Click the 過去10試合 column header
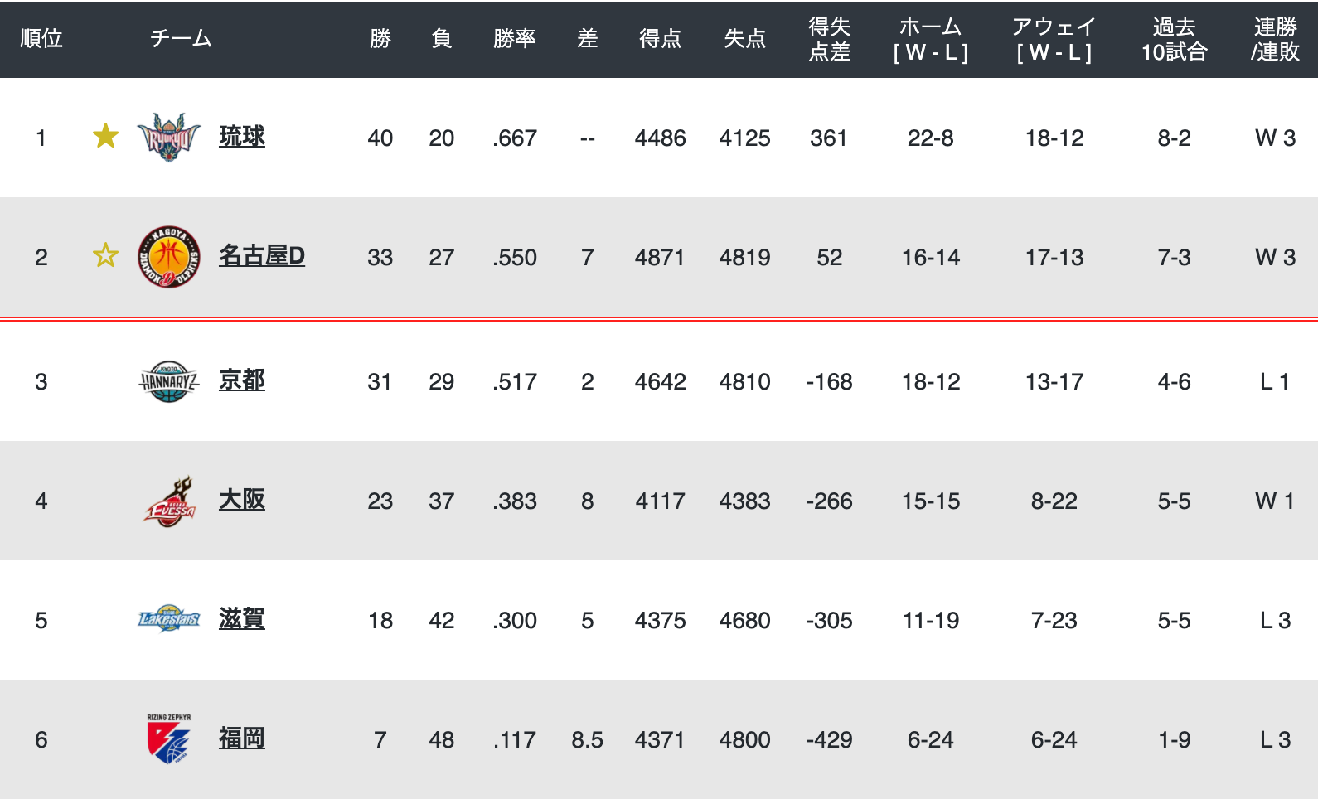This screenshot has height=799, width=1318. point(1175,39)
